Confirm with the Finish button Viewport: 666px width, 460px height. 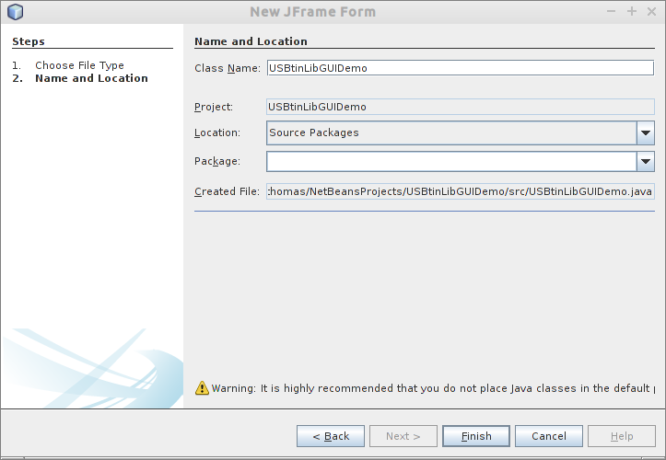(x=476, y=436)
